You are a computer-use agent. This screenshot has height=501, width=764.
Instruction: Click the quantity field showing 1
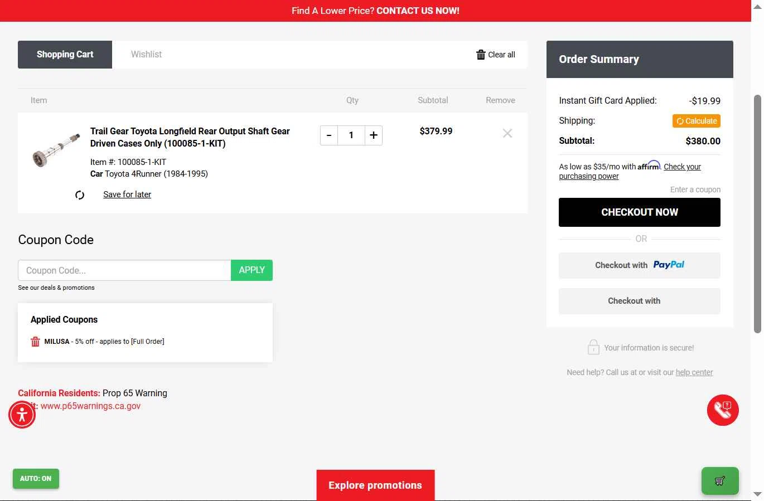click(x=351, y=135)
